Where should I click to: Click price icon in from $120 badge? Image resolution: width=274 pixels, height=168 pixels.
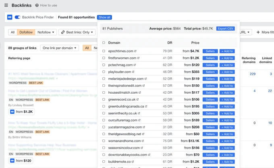pos(12,161)
